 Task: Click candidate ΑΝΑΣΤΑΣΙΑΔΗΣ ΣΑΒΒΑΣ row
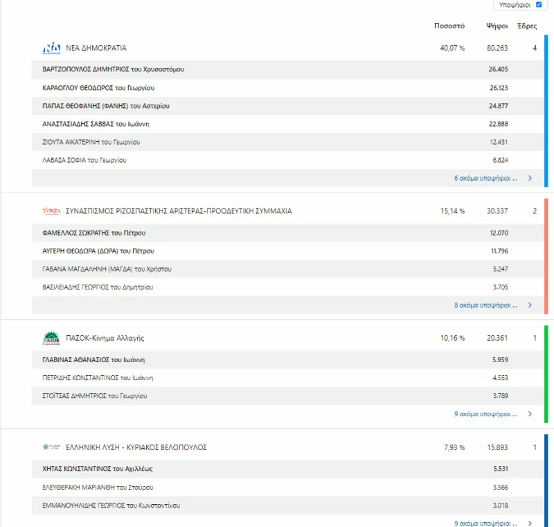point(287,124)
